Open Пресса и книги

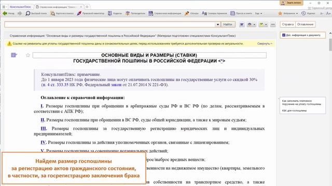tap(241, 13)
